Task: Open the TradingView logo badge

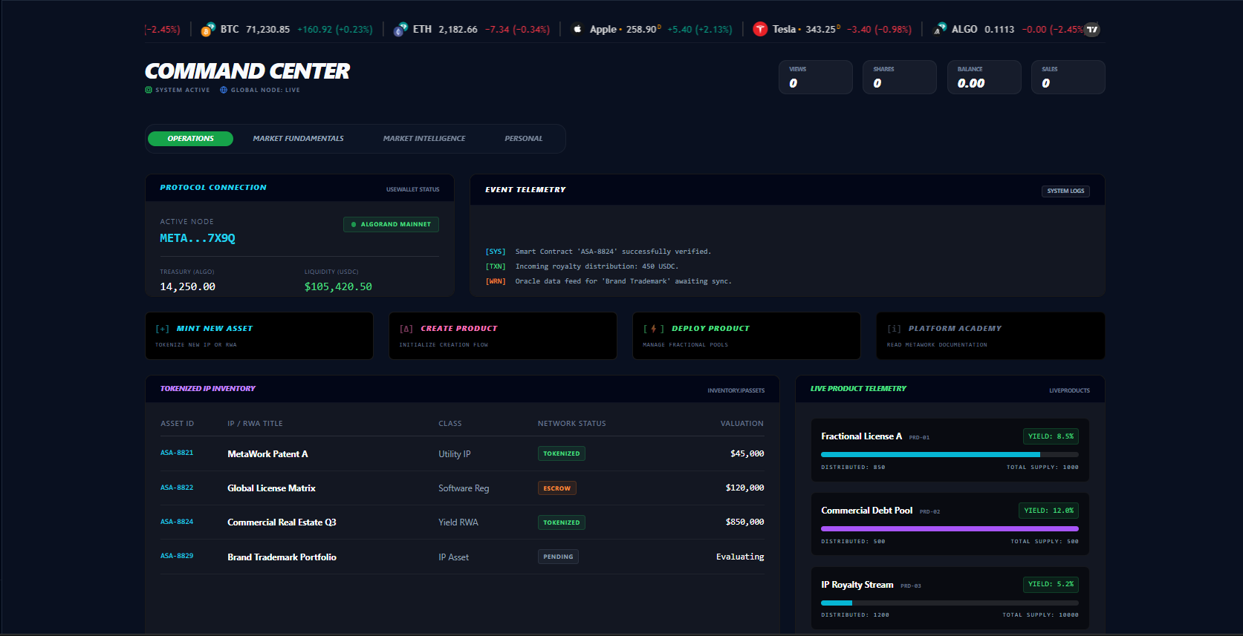Action: 1091,30
